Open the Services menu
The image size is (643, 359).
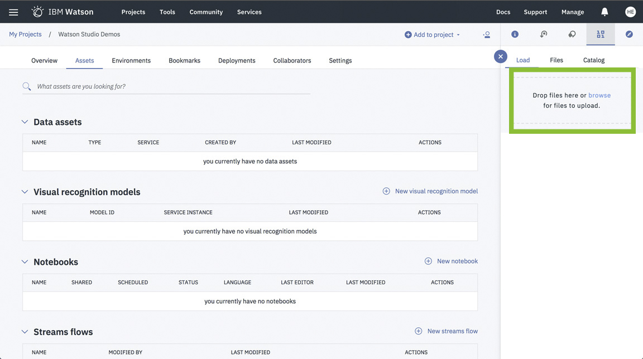(249, 12)
